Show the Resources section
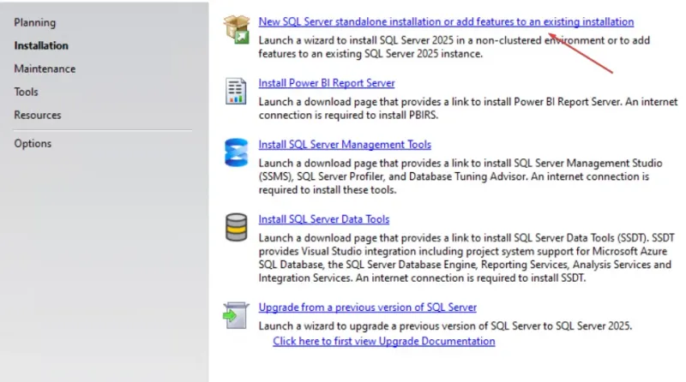The image size is (686, 382). (x=38, y=115)
